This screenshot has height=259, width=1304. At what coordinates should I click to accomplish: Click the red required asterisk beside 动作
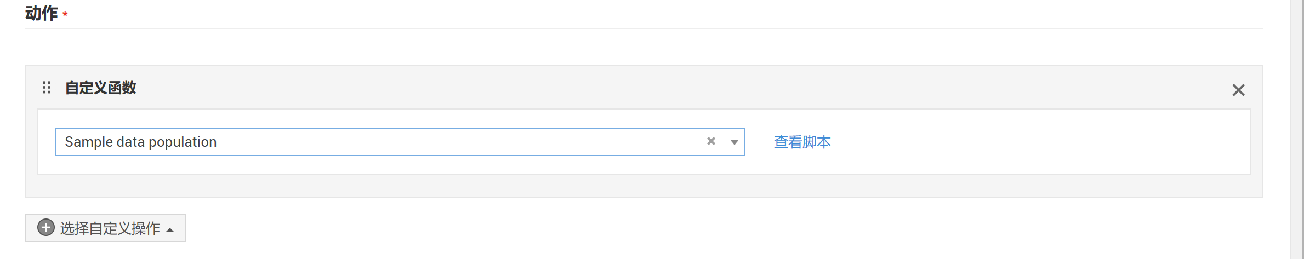(x=65, y=14)
